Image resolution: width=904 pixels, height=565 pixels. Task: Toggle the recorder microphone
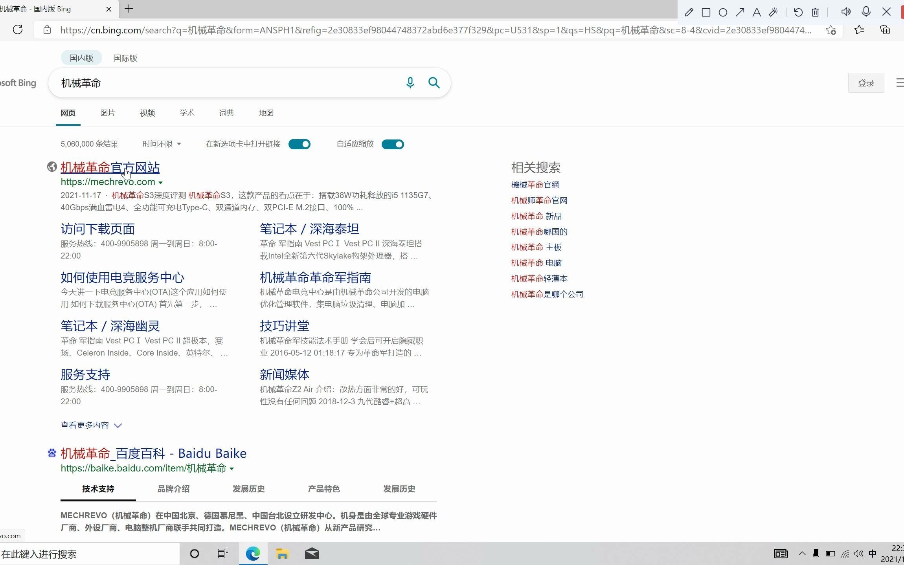click(866, 12)
